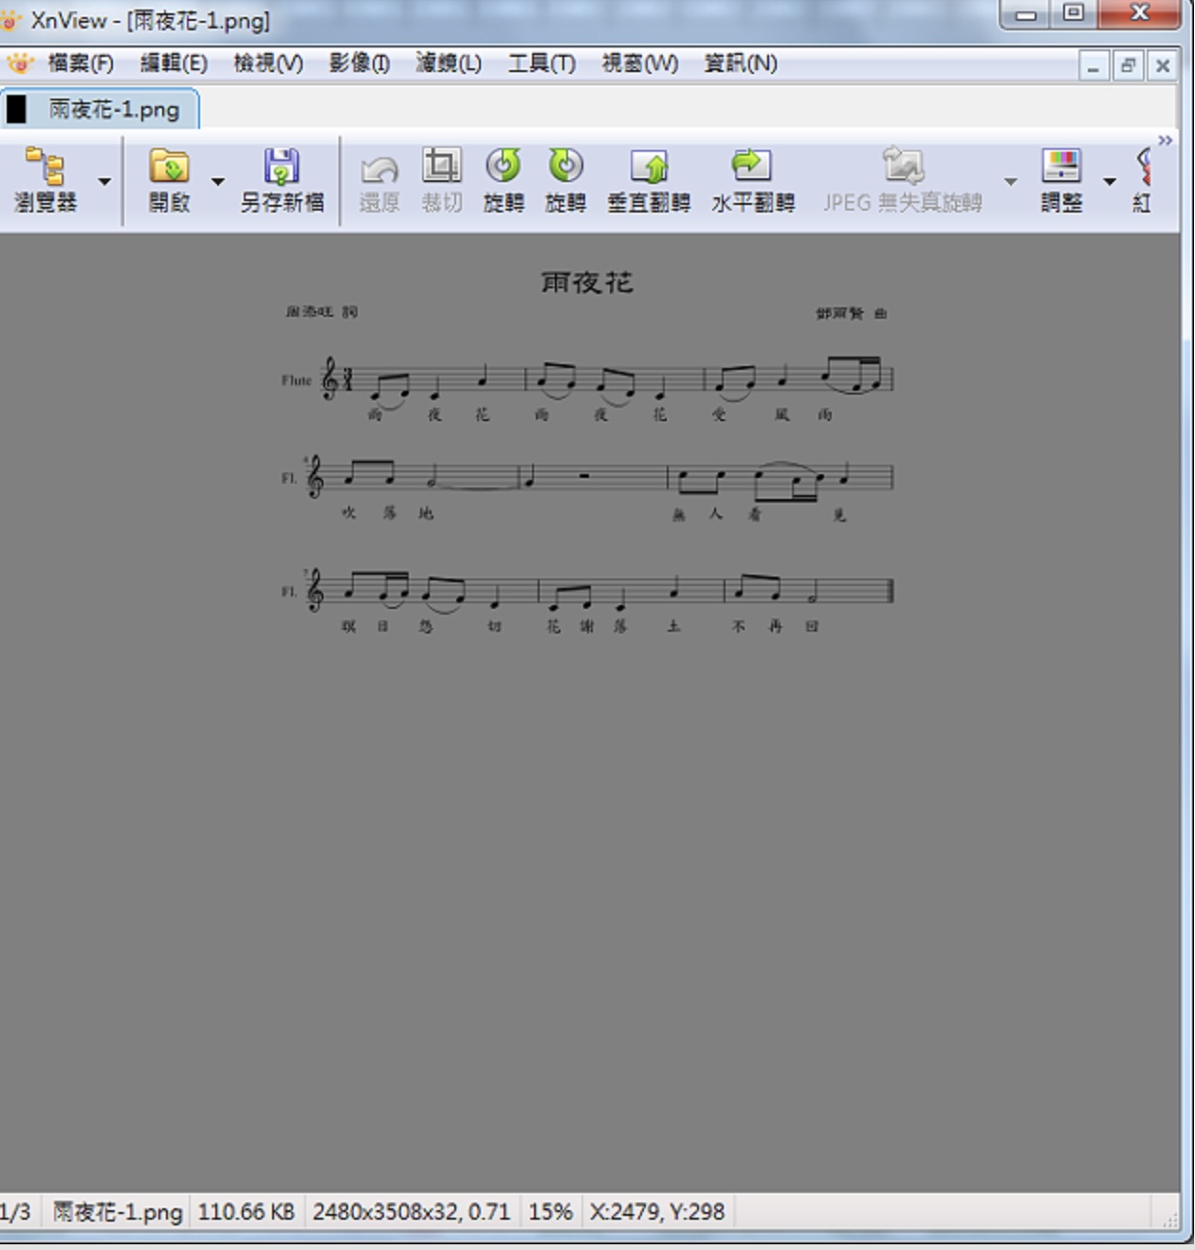Open the 檢視(V) menu
The image size is (1195, 1250).
click(x=268, y=64)
